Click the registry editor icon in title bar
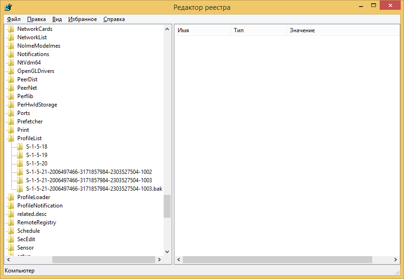The width and height of the screenshot is (404, 279). pyautogui.click(x=8, y=7)
